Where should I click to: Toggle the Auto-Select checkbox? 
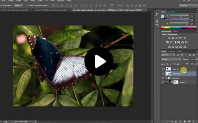(x=1, y=5)
